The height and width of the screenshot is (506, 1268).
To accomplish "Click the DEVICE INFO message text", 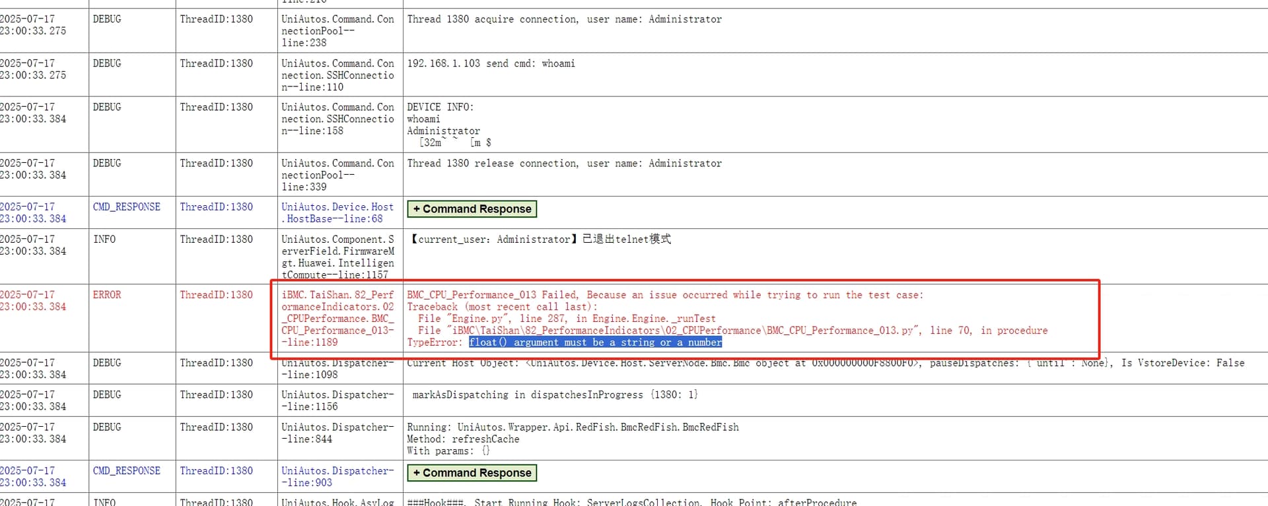I will (440, 107).
